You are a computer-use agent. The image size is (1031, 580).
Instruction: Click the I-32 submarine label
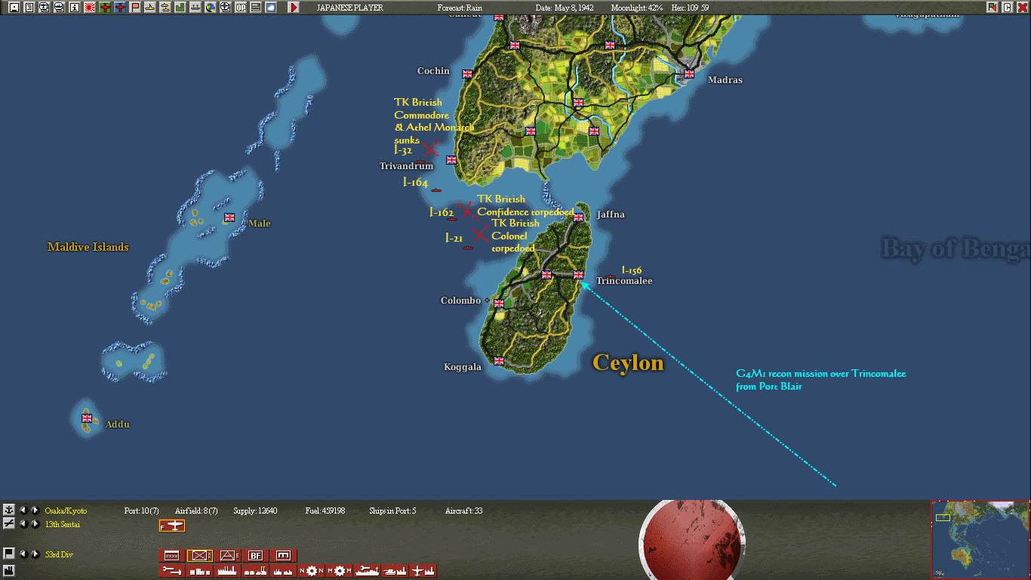[403, 150]
